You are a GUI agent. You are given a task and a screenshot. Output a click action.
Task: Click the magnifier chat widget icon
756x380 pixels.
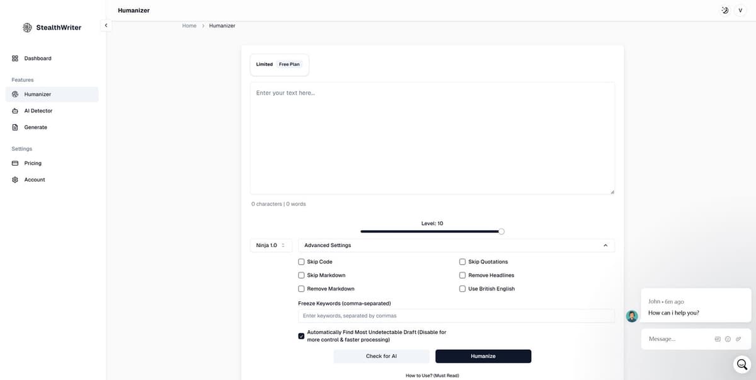pos(742,364)
